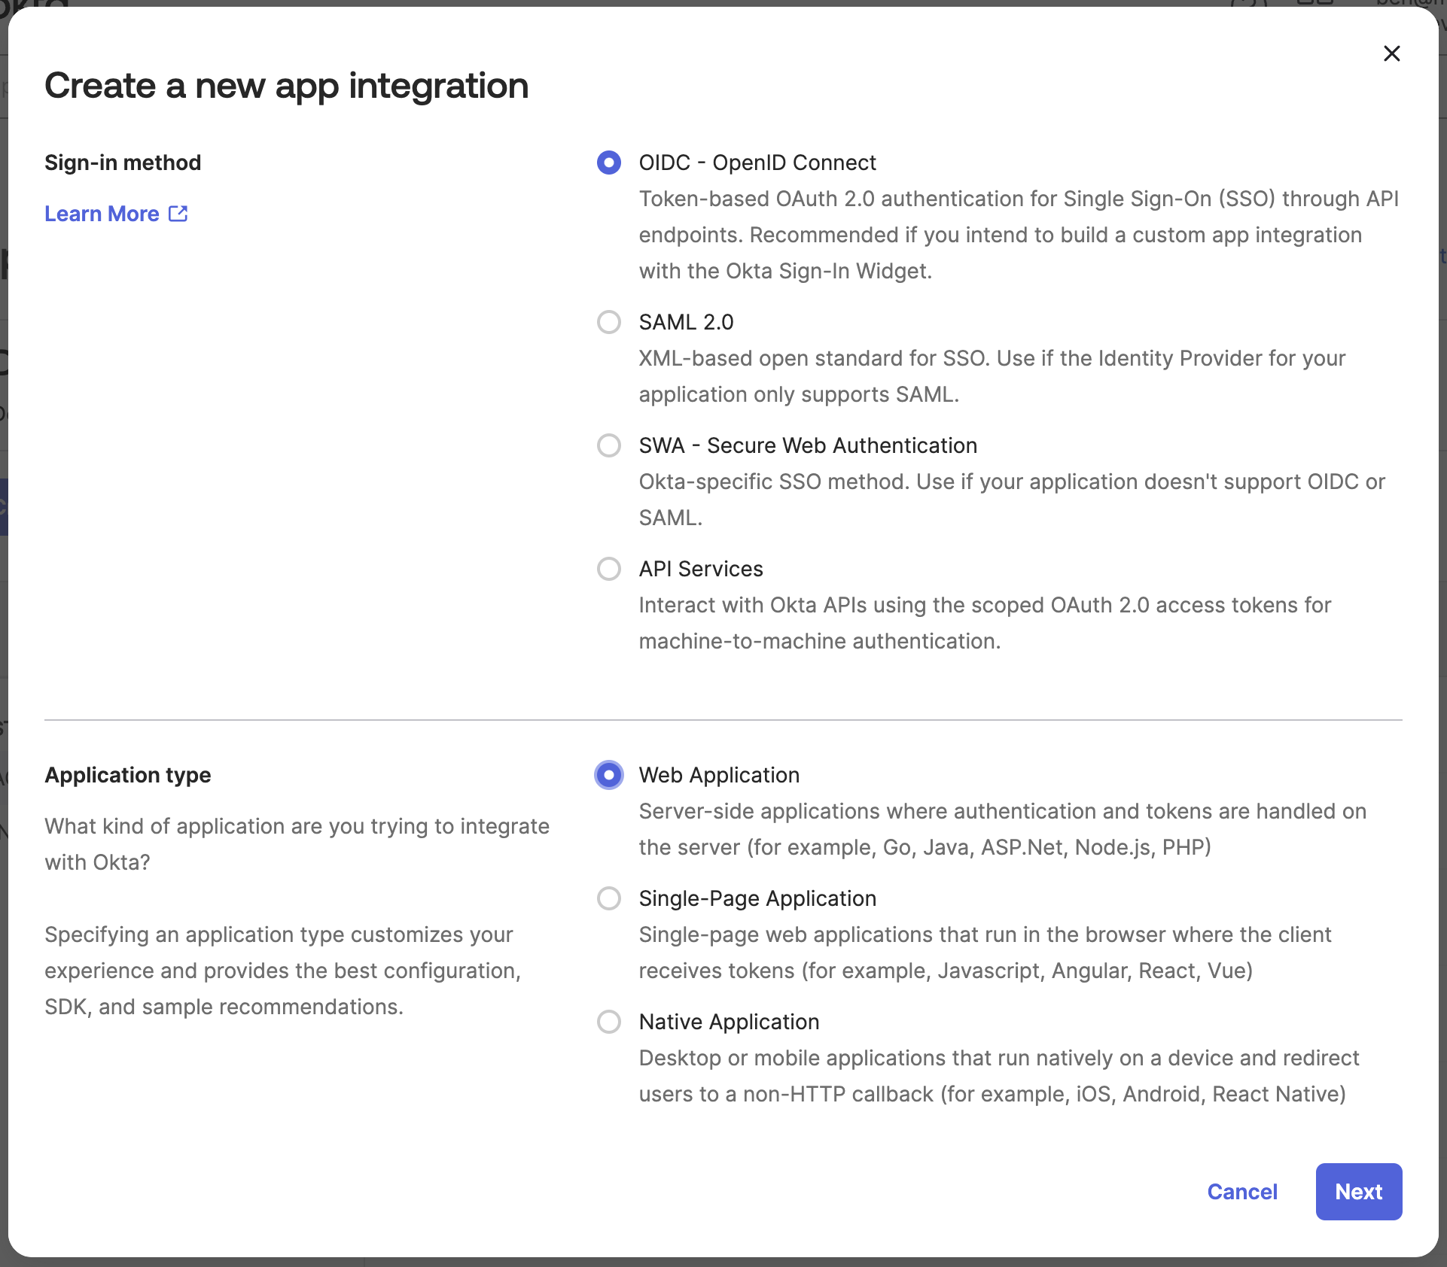1447x1267 pixels.
Task: Close the Create a new app integration dialog
Action: (1392, 53)
